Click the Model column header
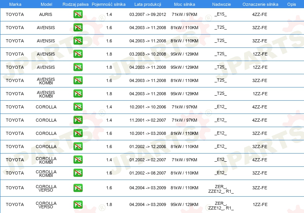This screenshot has width=304, height=213. (x=46, y=4)
